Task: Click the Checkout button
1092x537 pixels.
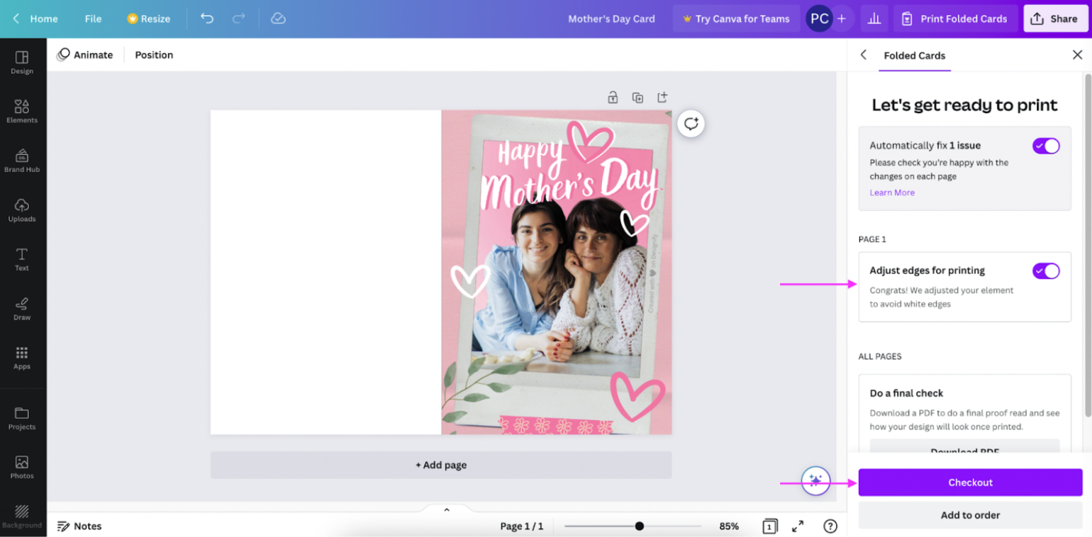Action: coord(970,483)
